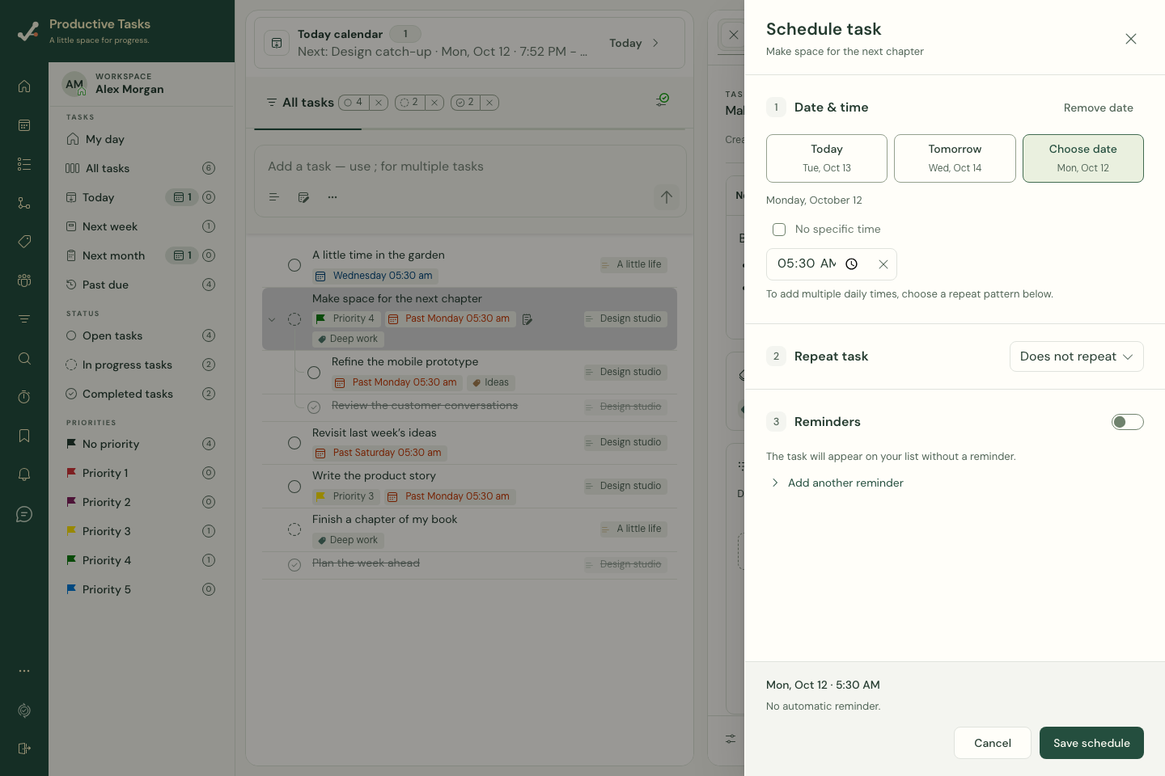Viewport: 1165px width, 776px height.
Task: Check the No specific time checkbox
Action: pos(779,230)
